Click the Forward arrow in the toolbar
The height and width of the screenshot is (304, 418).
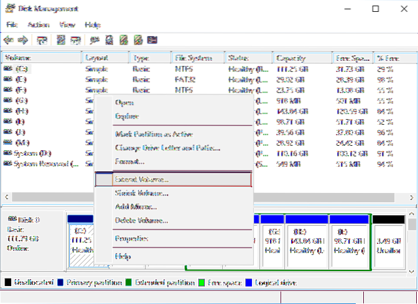tap(23, 40)
